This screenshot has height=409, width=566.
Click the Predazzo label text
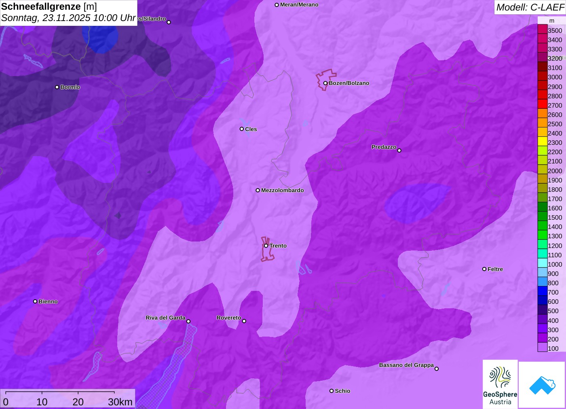[384, 147]
